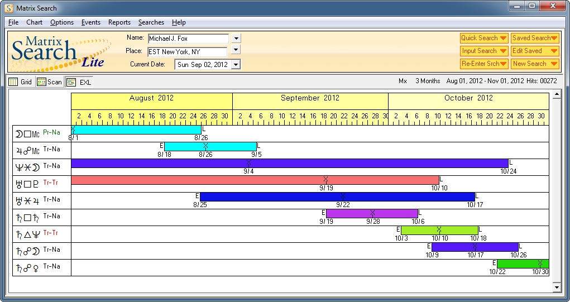Open the Input Search dropdown
Screen dimensions: 570x302
pyautogui.click(x=484, y=51)
